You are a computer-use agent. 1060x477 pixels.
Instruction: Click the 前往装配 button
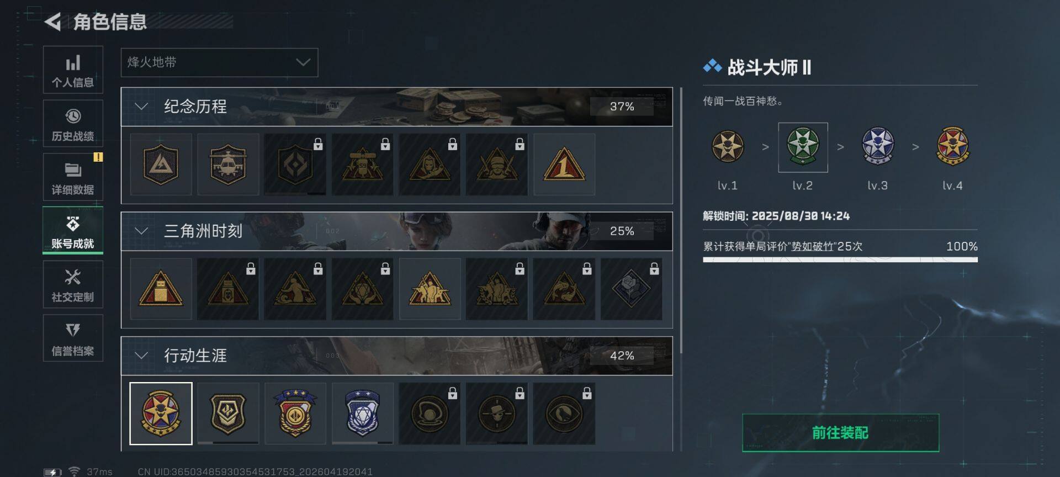coord(840,433)
